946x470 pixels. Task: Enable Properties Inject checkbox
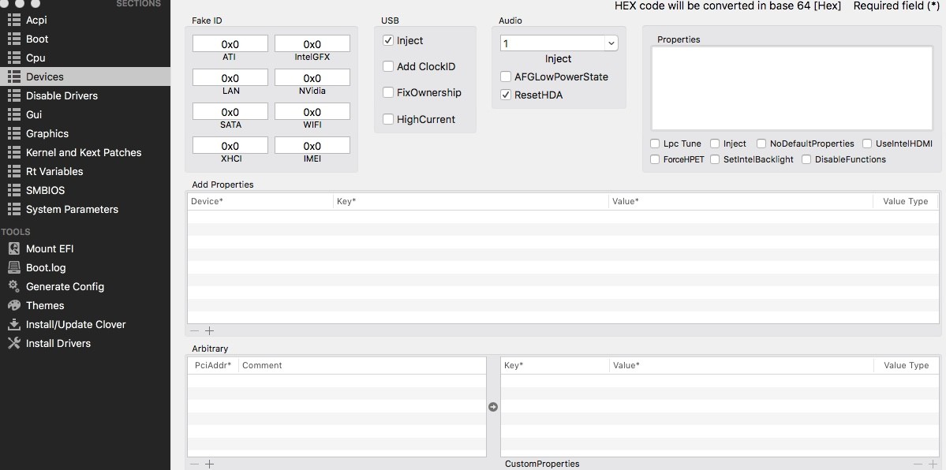click(x=715, y=144)
